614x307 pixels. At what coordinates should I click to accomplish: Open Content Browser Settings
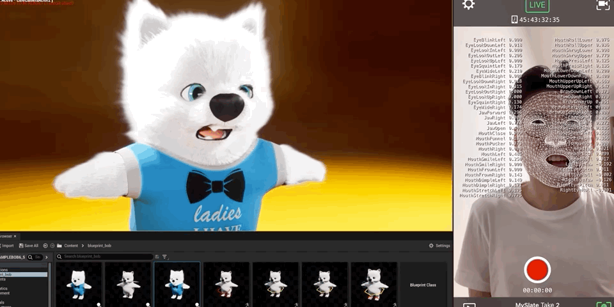[x=439, y=246]
